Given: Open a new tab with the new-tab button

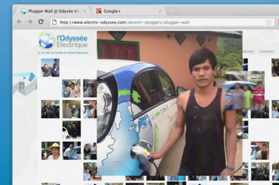Looking at the screenshot, I should (x=172, y=11).
